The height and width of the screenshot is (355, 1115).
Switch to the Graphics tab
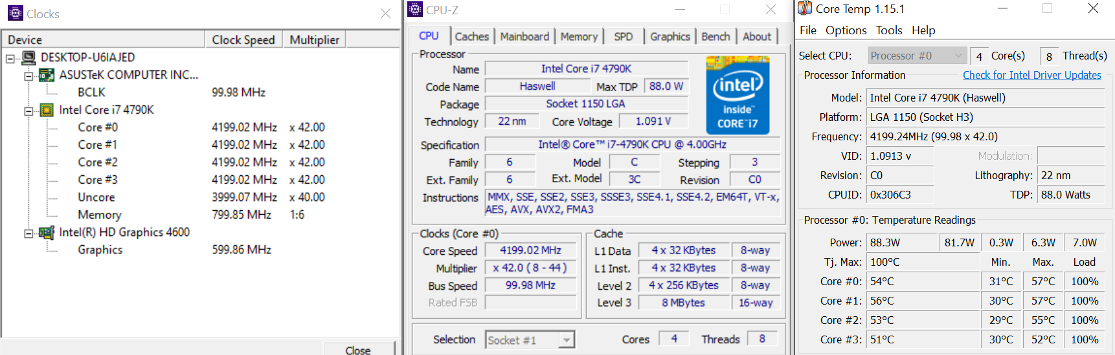point(670,37)
